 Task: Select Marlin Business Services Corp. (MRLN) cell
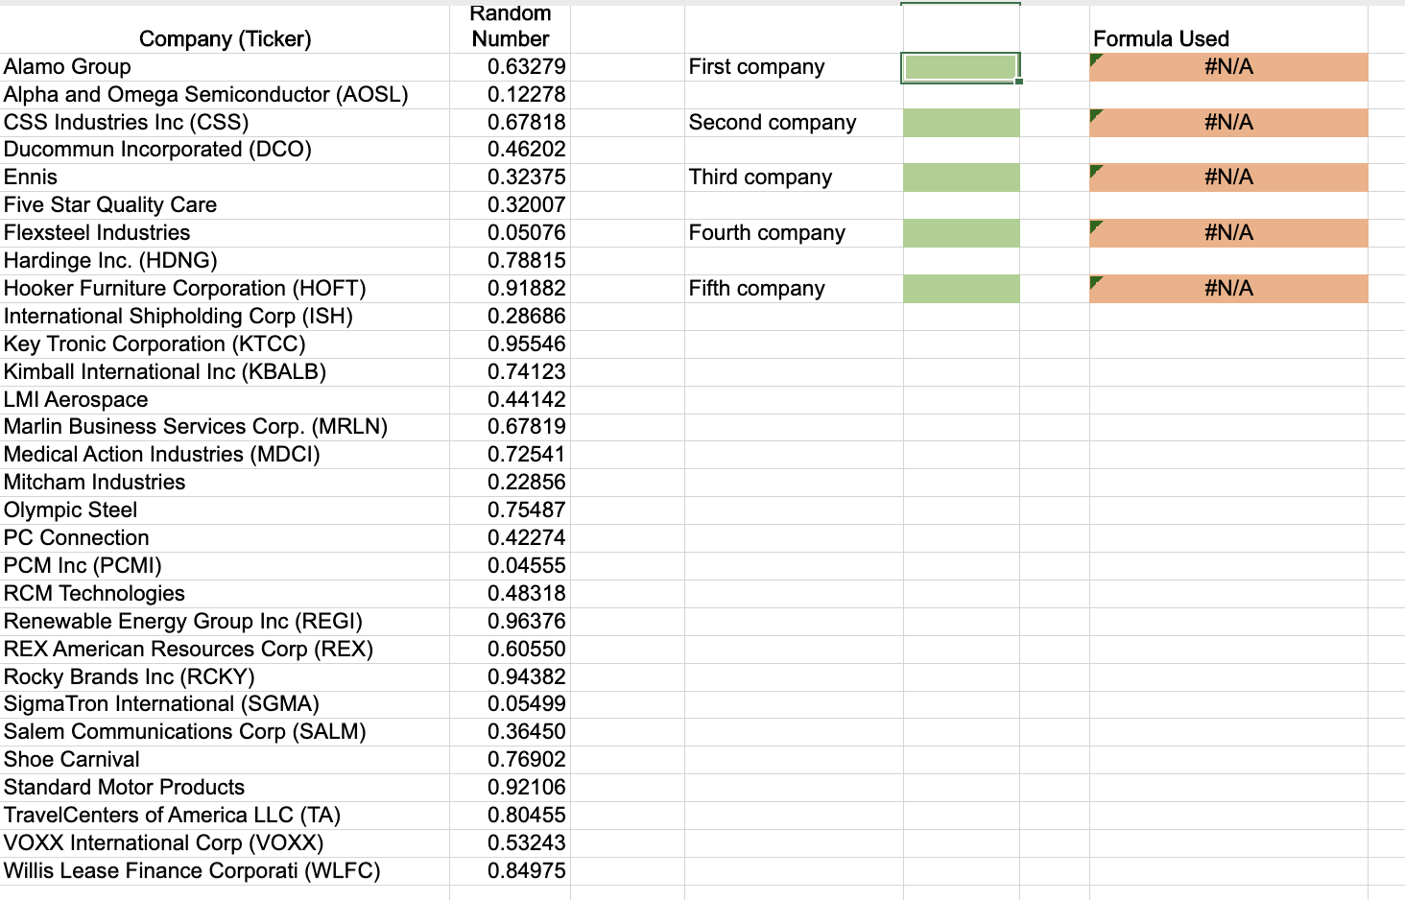click(225, 427)
